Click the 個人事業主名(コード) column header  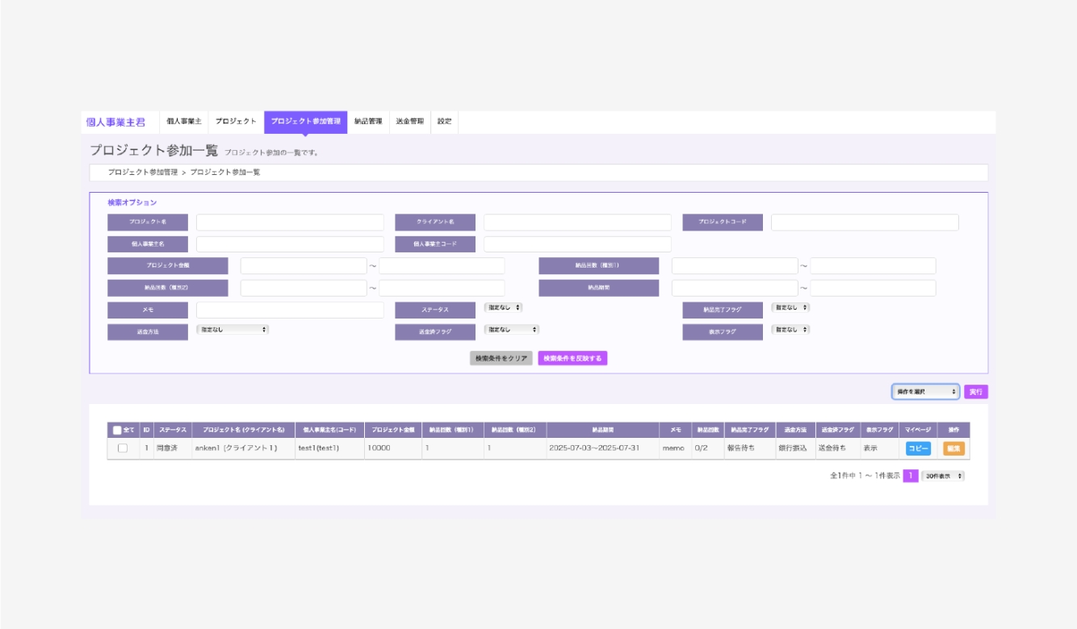329,430
